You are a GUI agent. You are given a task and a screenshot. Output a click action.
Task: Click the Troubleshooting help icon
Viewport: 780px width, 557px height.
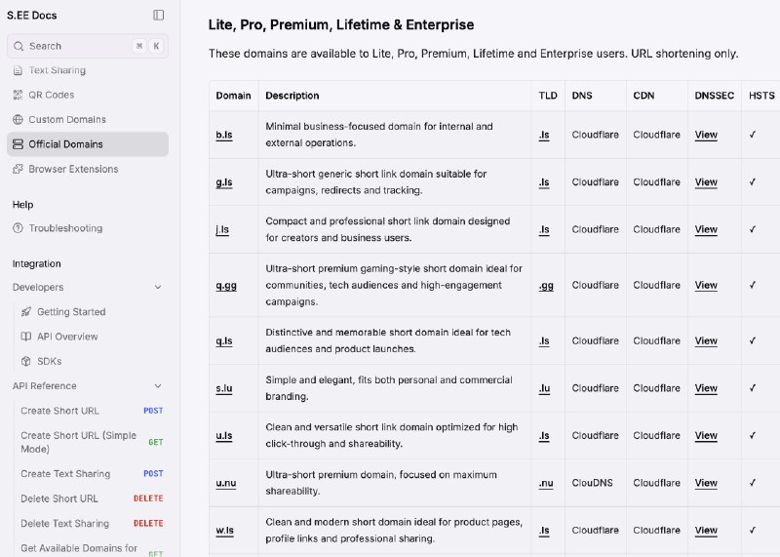point(18,228)
